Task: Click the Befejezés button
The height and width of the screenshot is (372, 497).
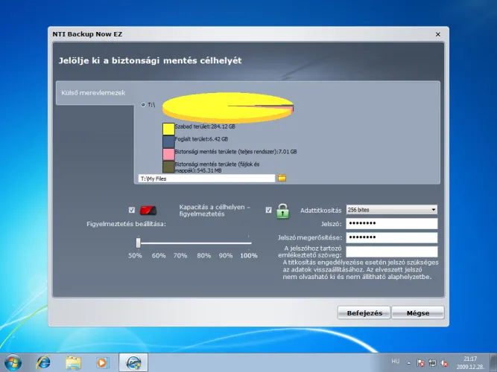Action: click(x=364, y=312)
